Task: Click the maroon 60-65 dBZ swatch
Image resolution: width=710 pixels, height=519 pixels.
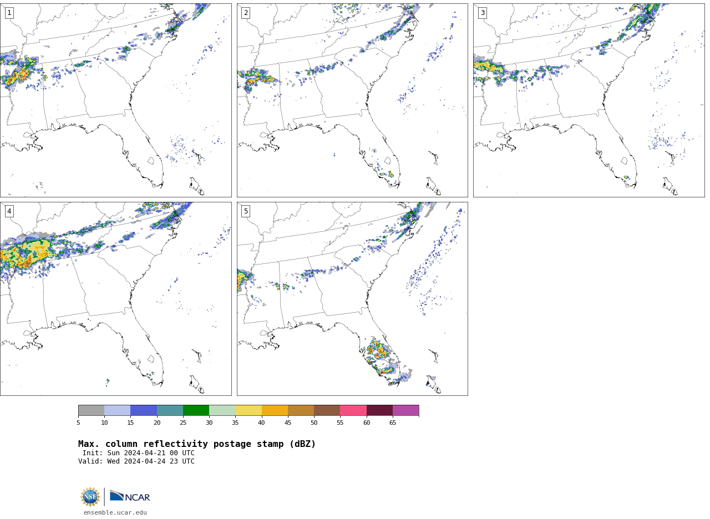Action: tap(379, 410)
